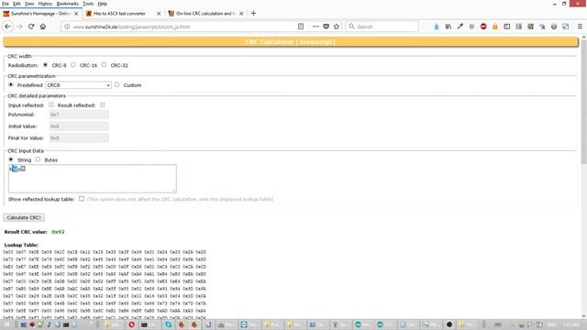
Task: Go forward to the next page
Action: 19,27
